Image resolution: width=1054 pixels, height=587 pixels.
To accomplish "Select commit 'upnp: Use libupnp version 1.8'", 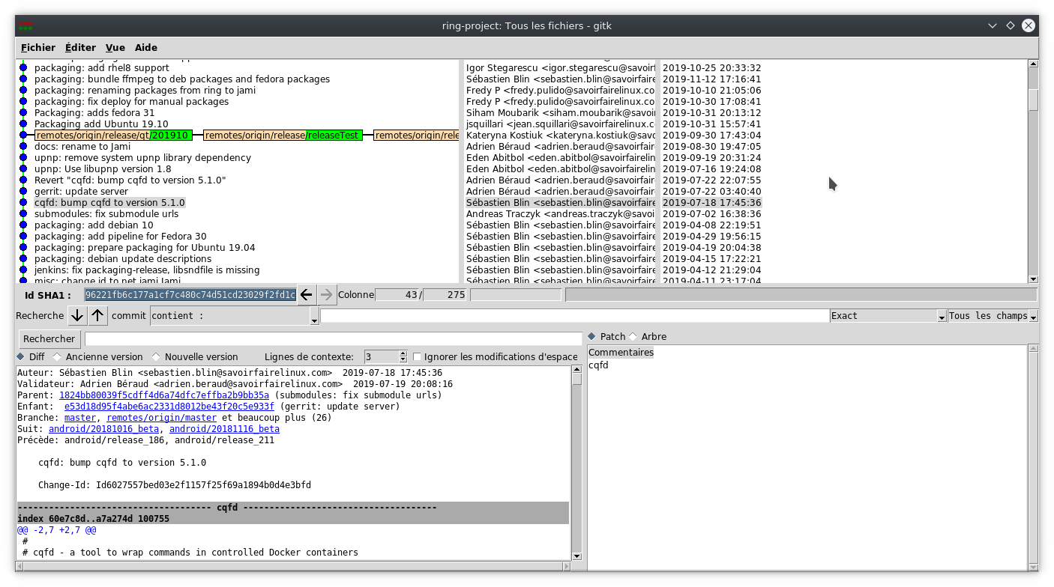I will pyautogui.click(x=103, y=169).
